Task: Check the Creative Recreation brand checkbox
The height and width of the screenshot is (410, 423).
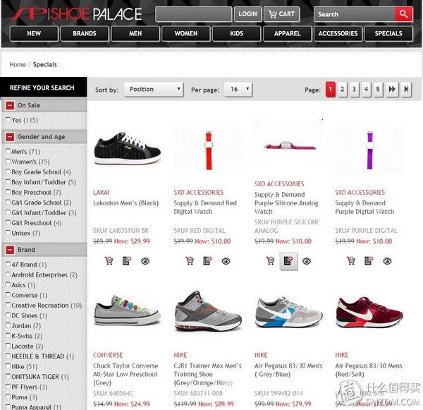Action: [8, 305]
